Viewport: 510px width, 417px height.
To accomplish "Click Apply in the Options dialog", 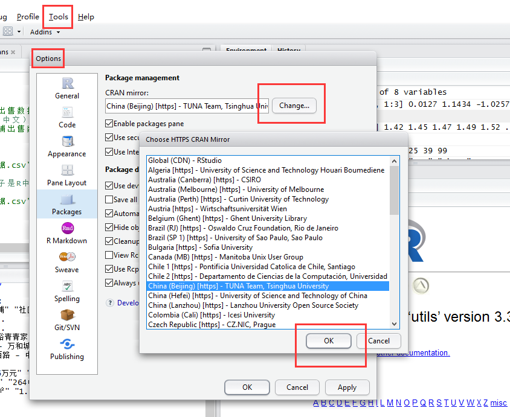I will (347, 387).
